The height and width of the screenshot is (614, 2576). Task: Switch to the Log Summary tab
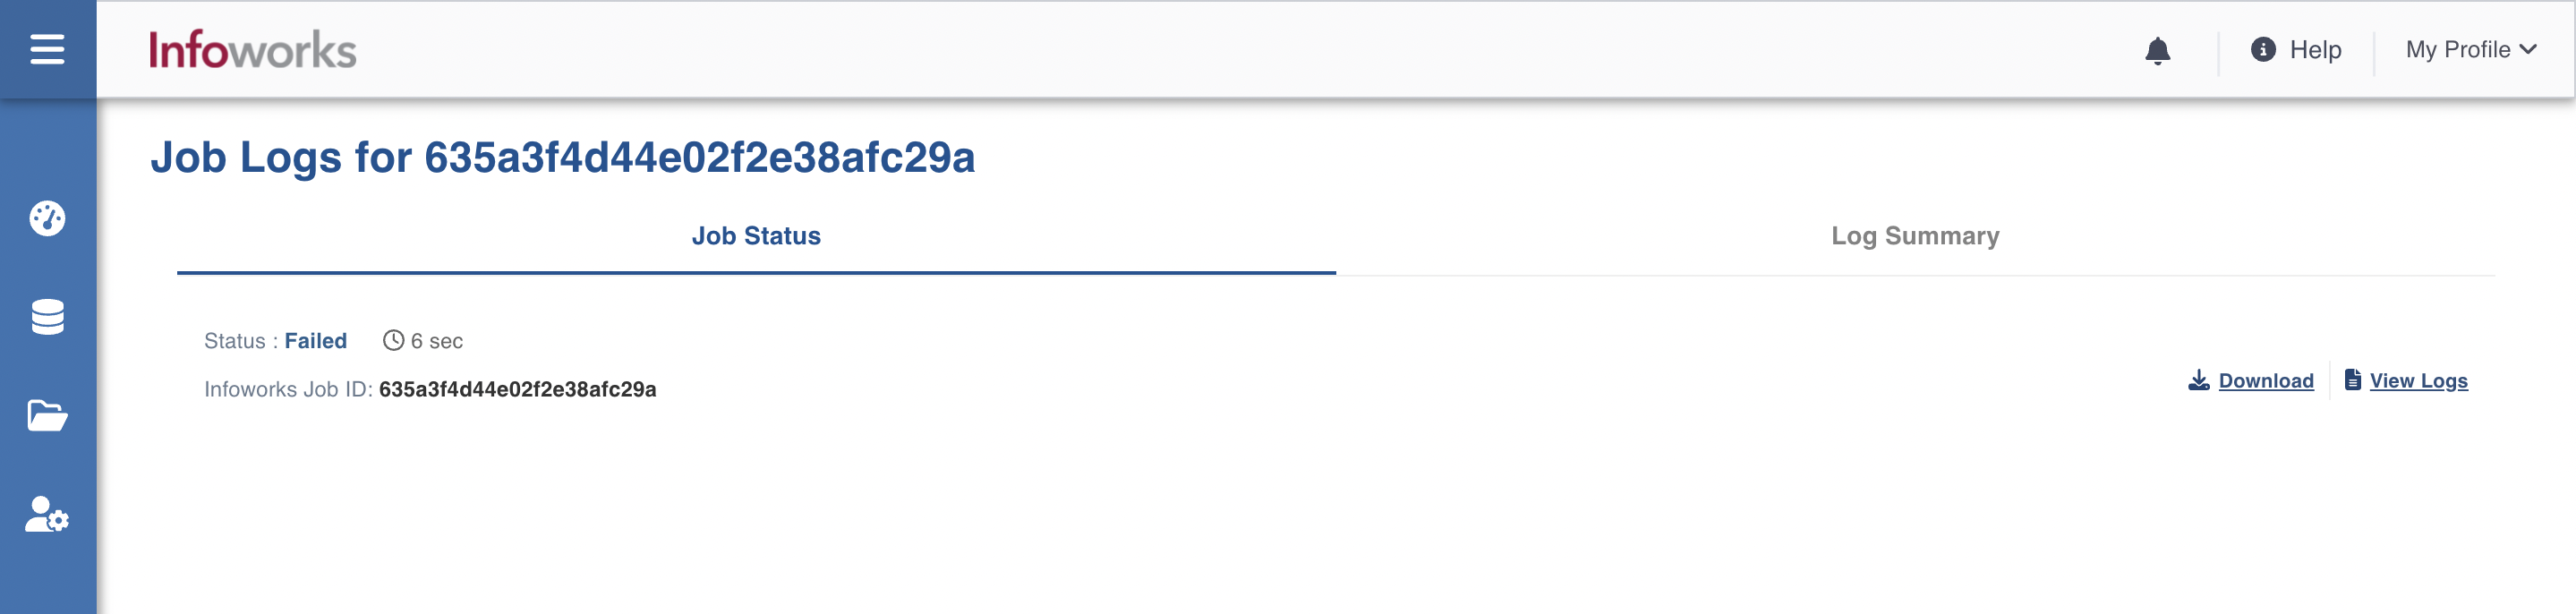[x=1915, y=236]
